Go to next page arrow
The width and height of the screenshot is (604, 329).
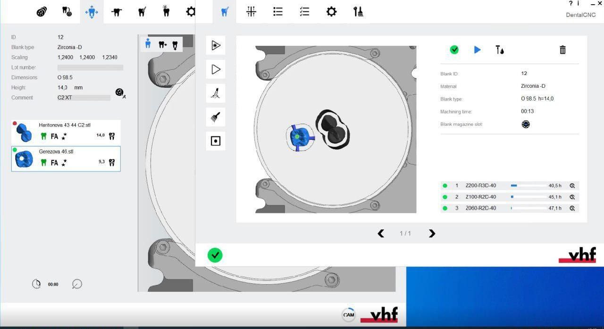coord(432,234)
